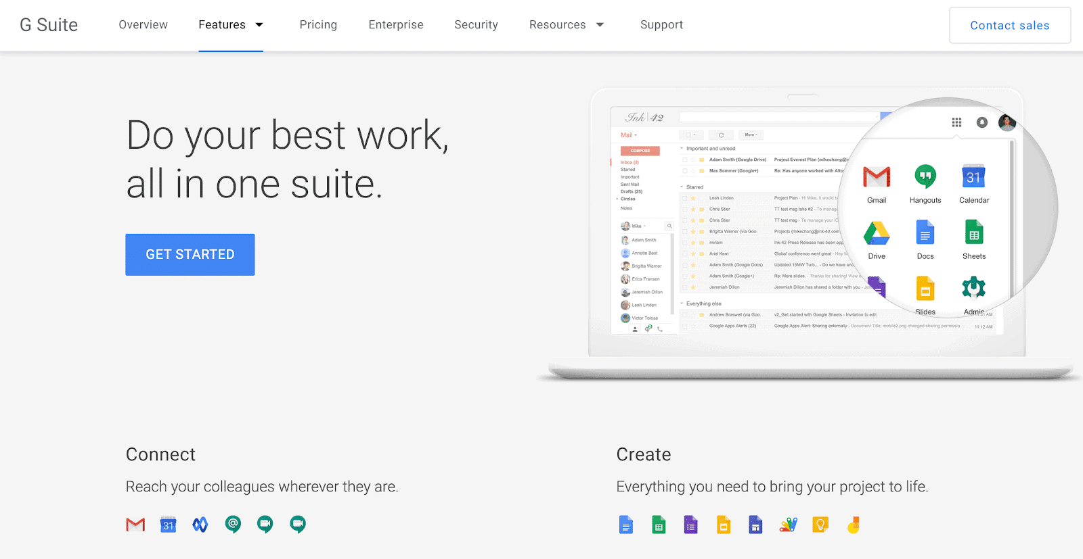
Task: Tick checkbox for Max Sommer (Google+) email
Action: pos(685,171)
